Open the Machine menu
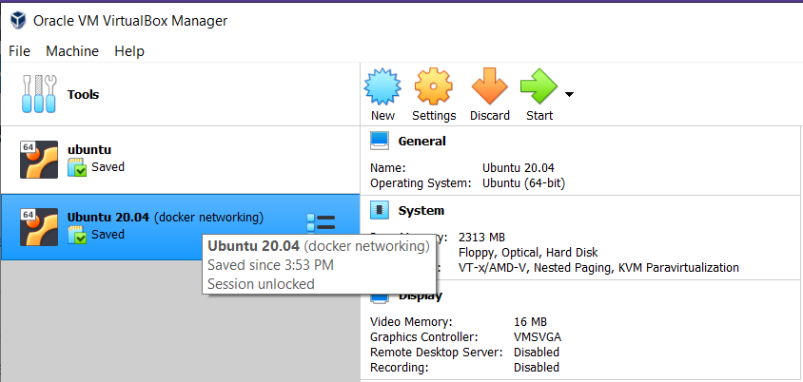Viewport: 803px width, 382px height. [72, 51]
